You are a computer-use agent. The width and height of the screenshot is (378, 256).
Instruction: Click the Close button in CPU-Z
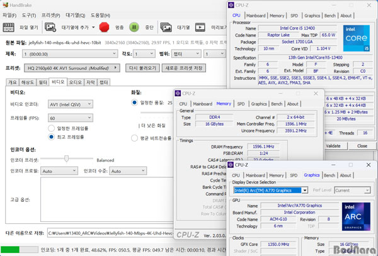pos(362,146)
